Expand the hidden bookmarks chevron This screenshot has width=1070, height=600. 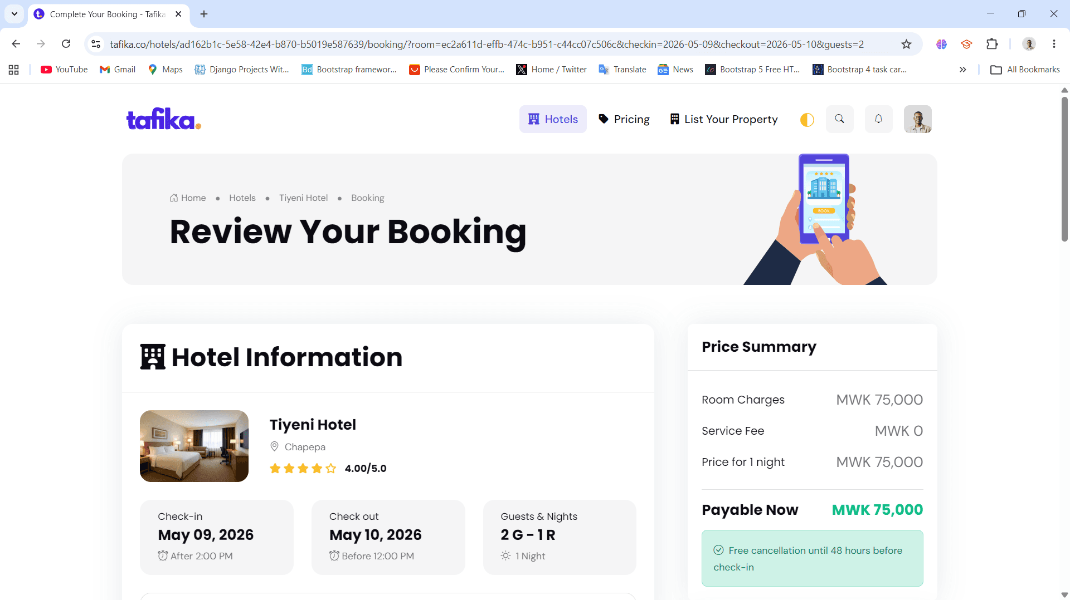(x=962, y=70)
